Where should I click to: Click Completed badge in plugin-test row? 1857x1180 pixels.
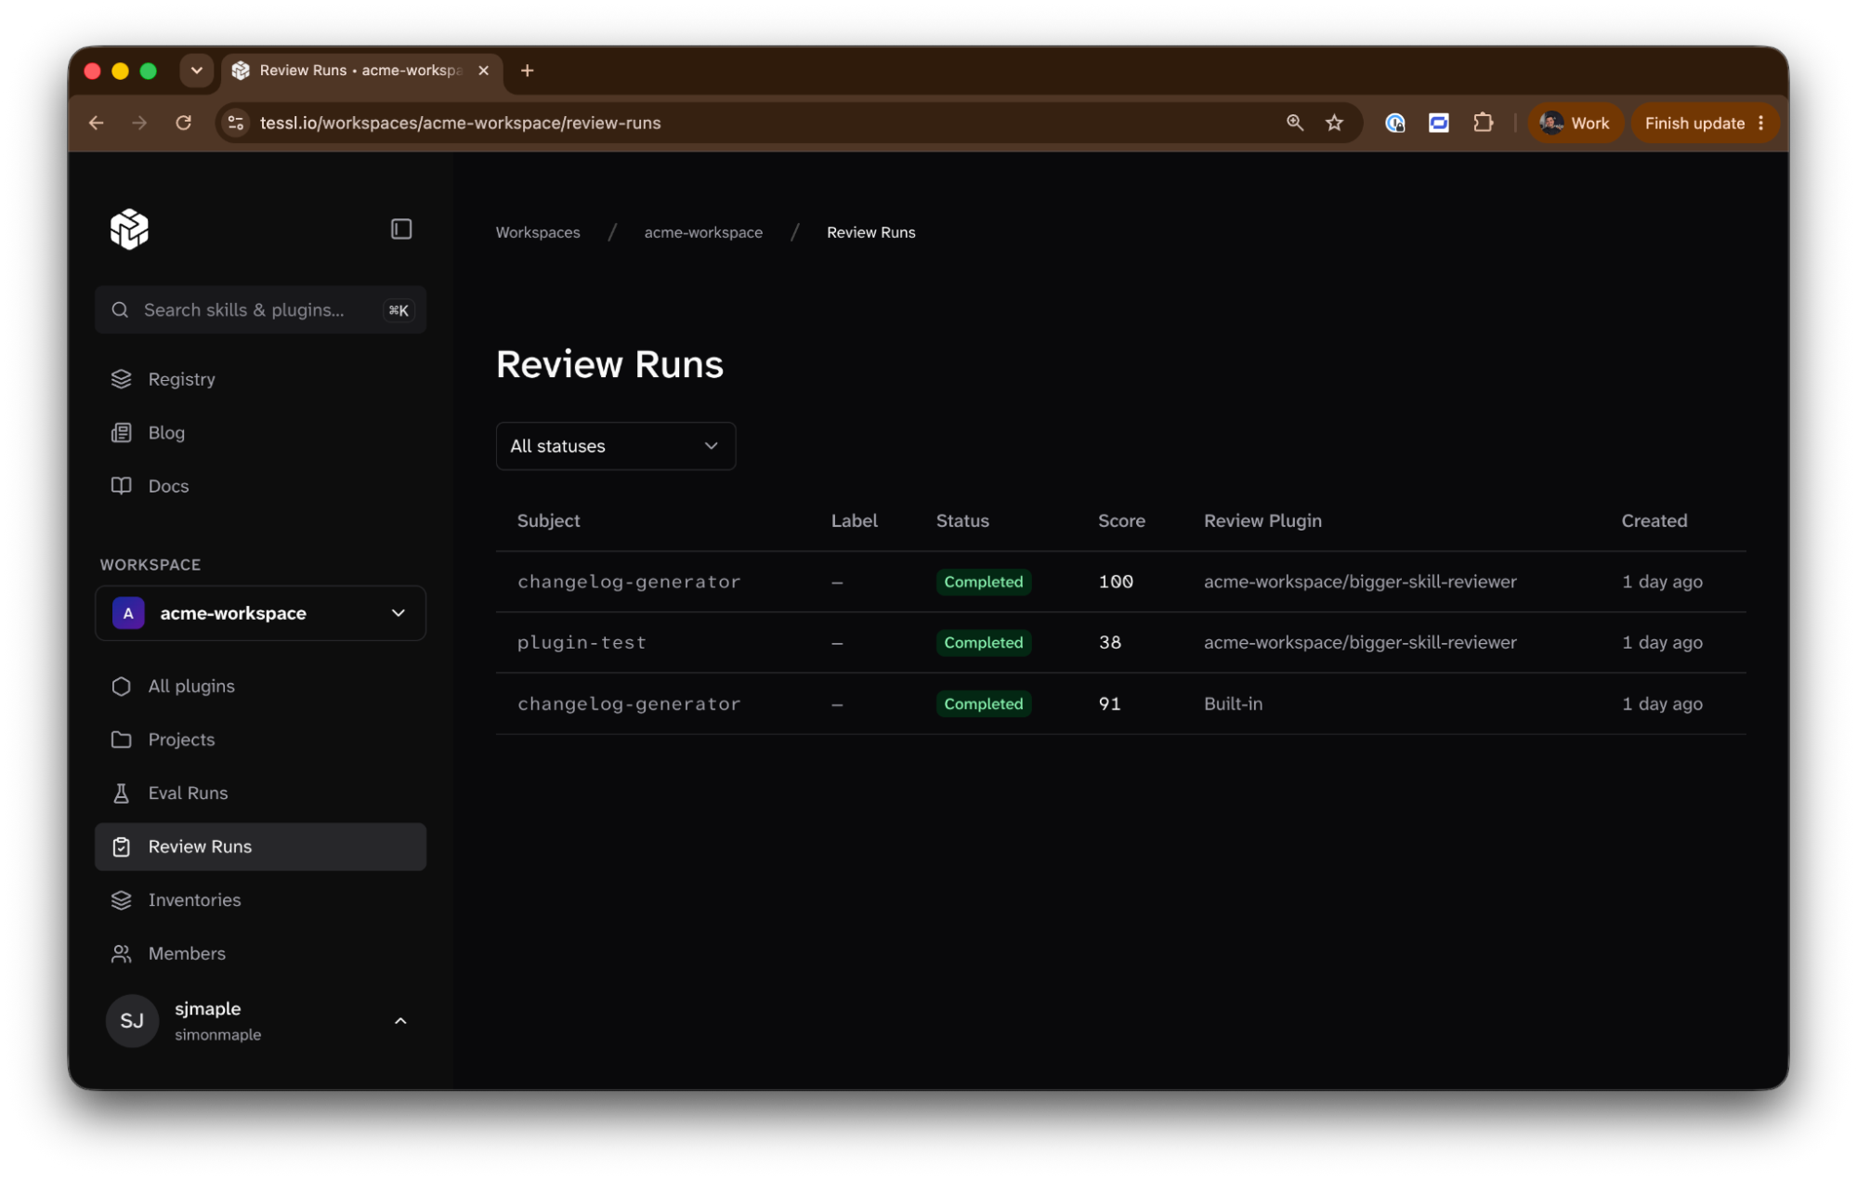[x=983, y=642]
